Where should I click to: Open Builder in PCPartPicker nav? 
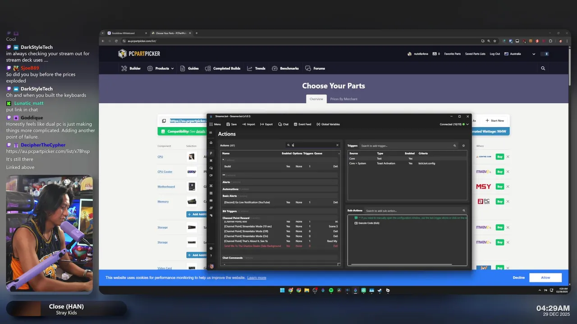tap(131, 68)
